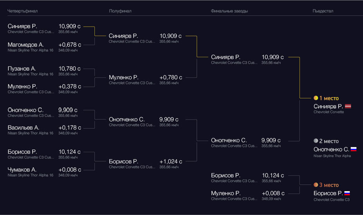Screen dimensions: 363x215
Task: Open racer Магомедов А. in the quarterfinal
Action: [x=26, y=45]
